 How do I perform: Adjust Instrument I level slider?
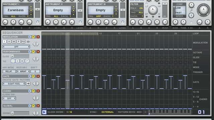click(x=37, y=9)
